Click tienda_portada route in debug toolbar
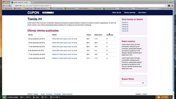The height and width of the screenshot is (99, 176). 13,97
